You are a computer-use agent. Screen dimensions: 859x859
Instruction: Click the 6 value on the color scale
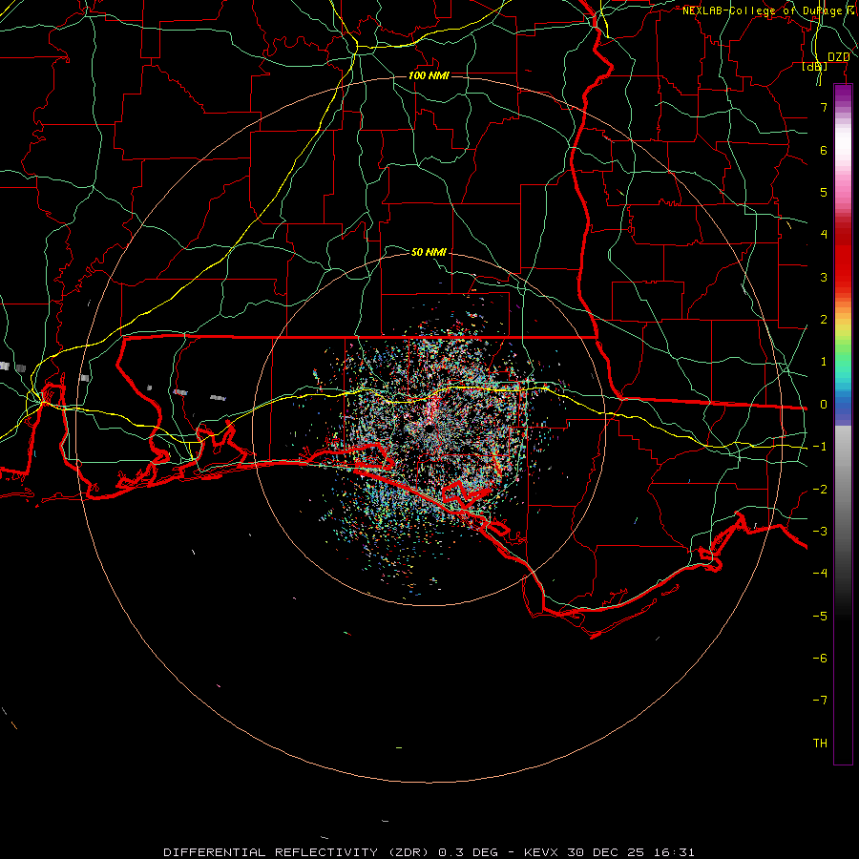[824, 150]
